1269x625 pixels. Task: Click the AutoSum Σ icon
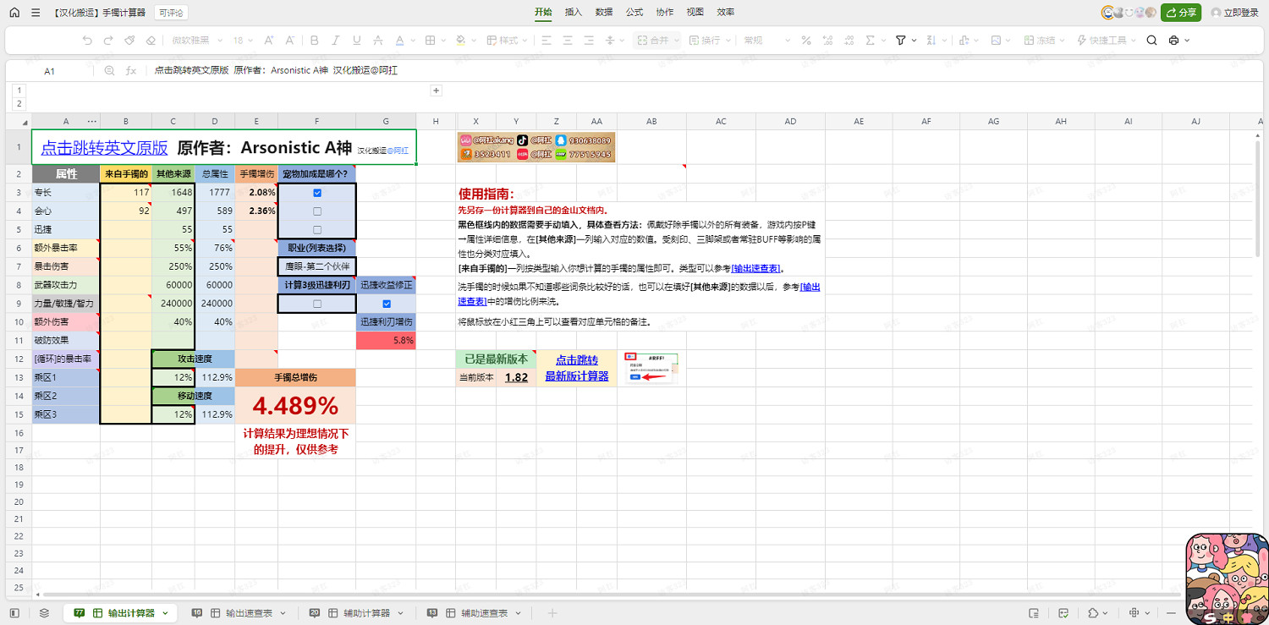(871, 40)
